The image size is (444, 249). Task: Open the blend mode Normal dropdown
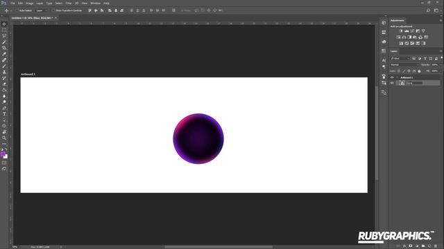(404, 64)
